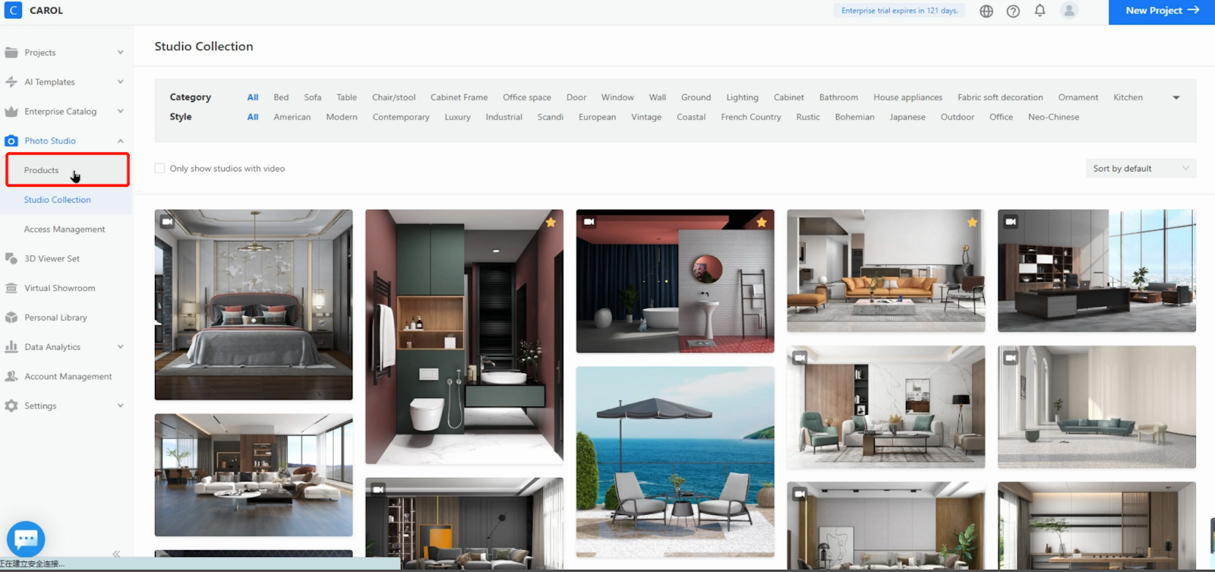Open the bedroom studio thumbnail
Viewport: 1215px width, 572px height.
point(254,305)
